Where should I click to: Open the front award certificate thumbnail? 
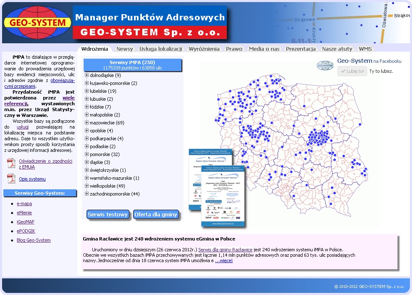coord(223,196)
